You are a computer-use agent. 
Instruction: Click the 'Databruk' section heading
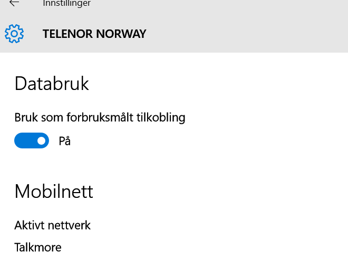pos(52,84)
